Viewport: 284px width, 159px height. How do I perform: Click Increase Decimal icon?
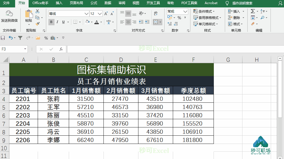point(170,24)
